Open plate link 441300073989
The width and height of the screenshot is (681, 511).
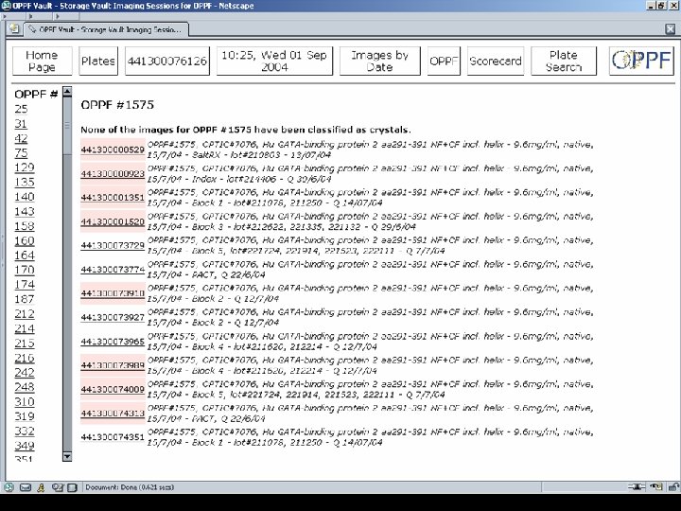[x=113, y=365]
